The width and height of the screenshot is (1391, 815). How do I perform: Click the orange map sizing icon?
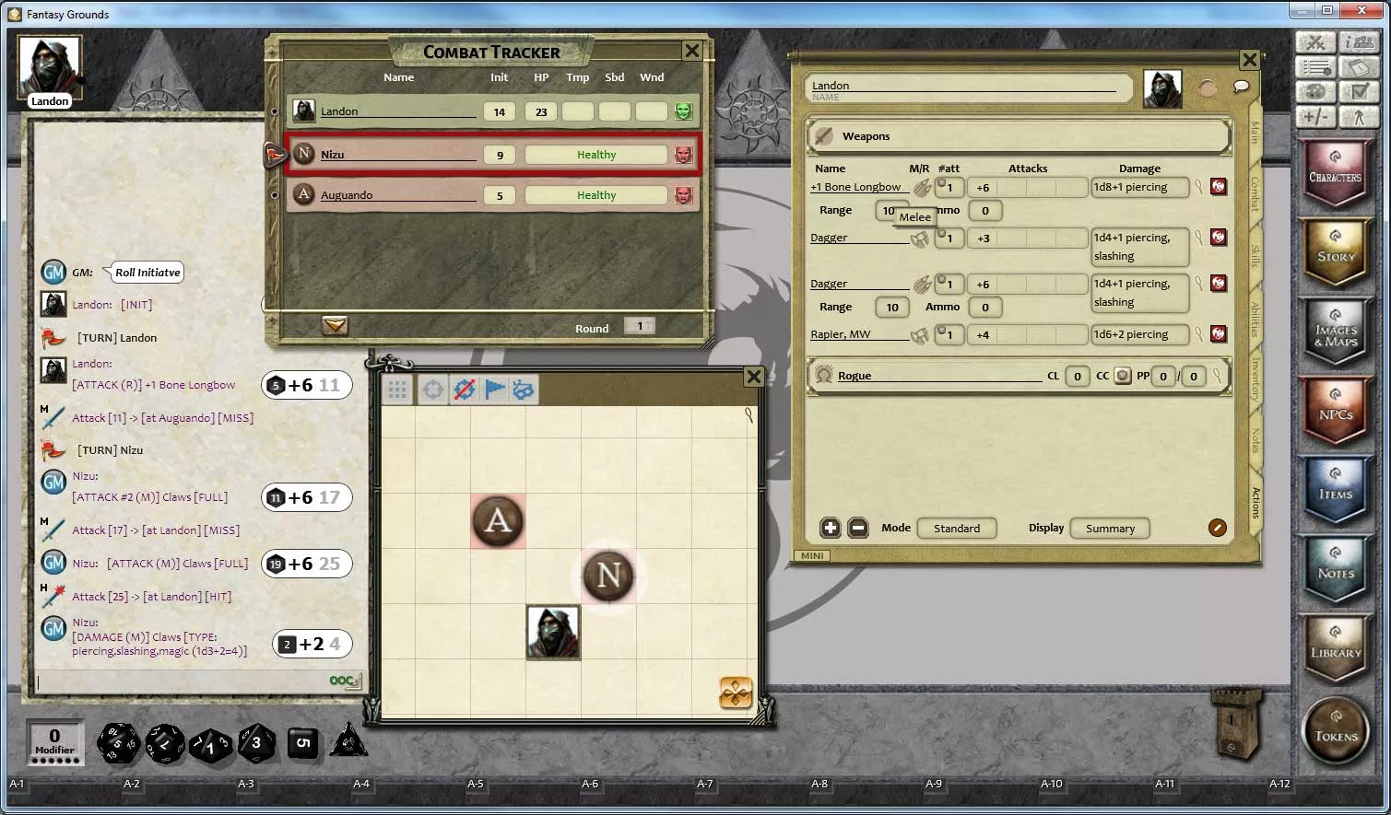point(736,693)
